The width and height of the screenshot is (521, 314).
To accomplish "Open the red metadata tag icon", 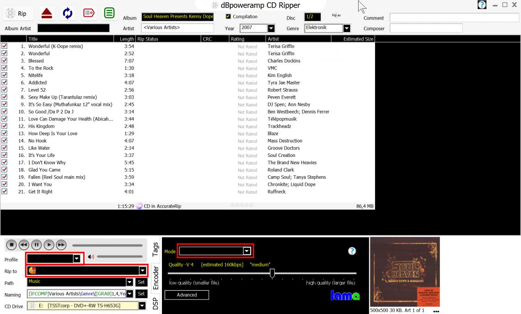I will point(89,13).
